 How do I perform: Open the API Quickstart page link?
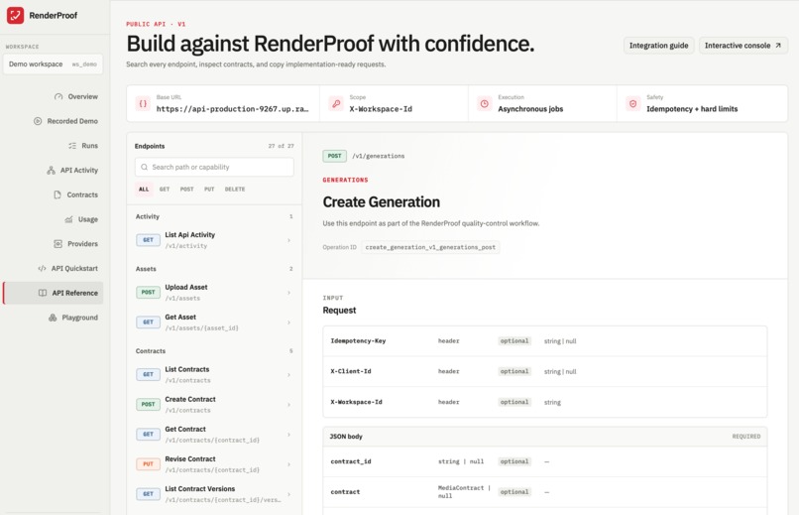point(53,268)
